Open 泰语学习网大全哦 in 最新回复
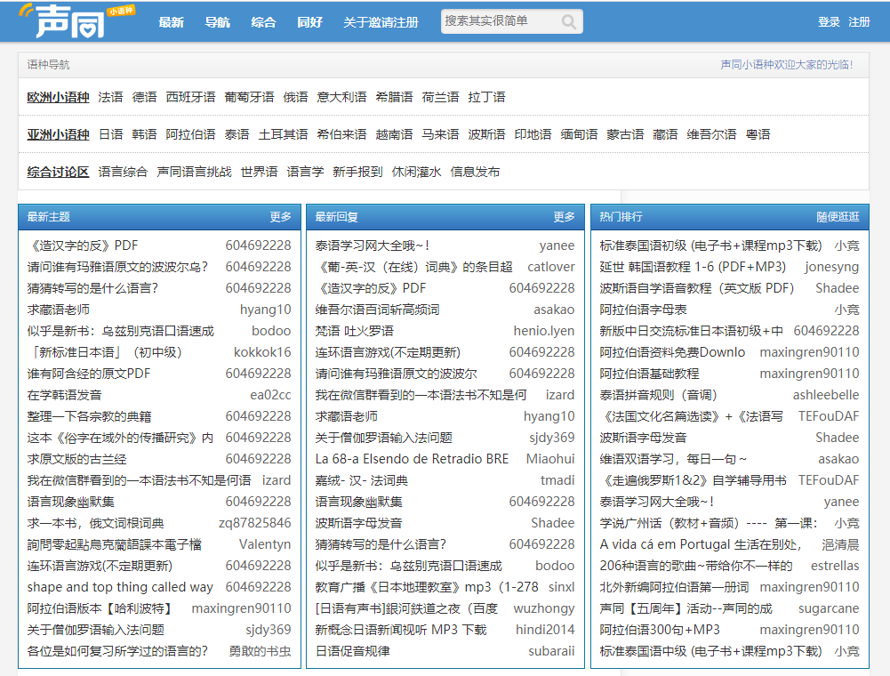Viewport: 890px width, 676px height. [373, 245]
